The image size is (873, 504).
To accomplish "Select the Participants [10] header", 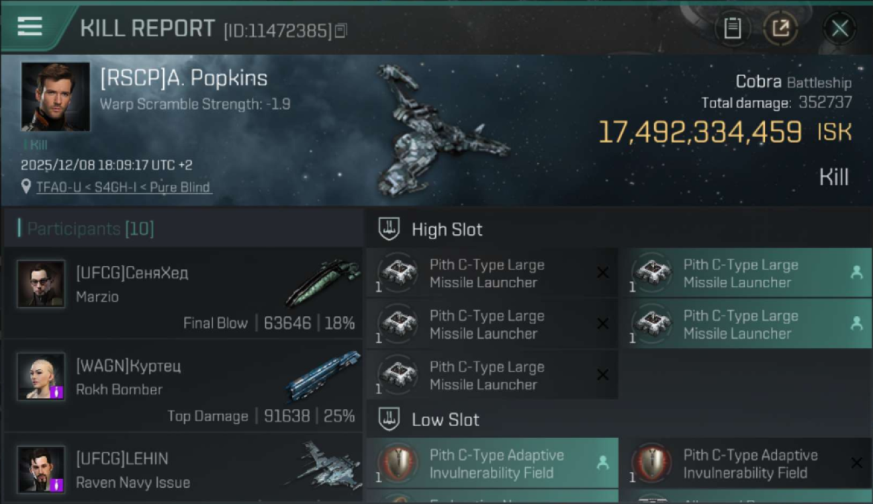I will [x=91, y=229].
